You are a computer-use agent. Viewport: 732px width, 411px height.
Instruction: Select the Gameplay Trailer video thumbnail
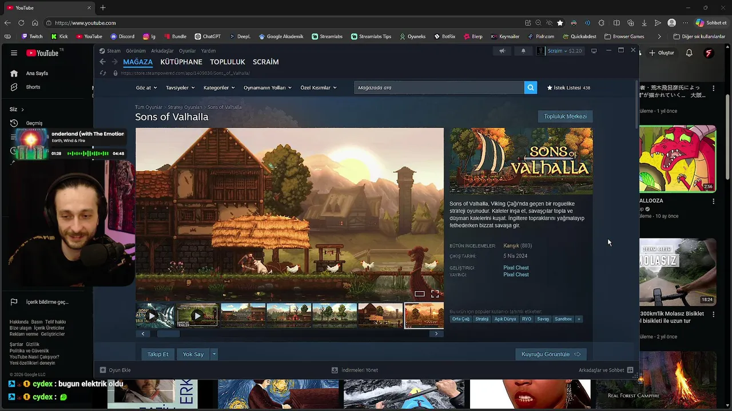(197, 315)
